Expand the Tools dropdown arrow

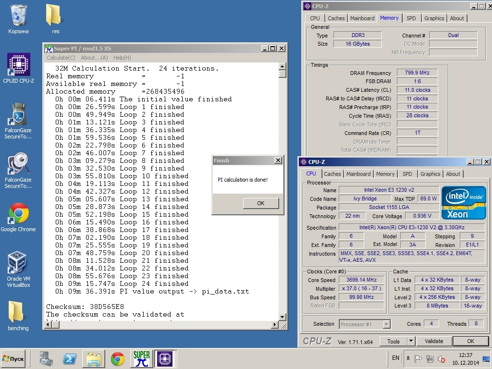click(411, 341)
